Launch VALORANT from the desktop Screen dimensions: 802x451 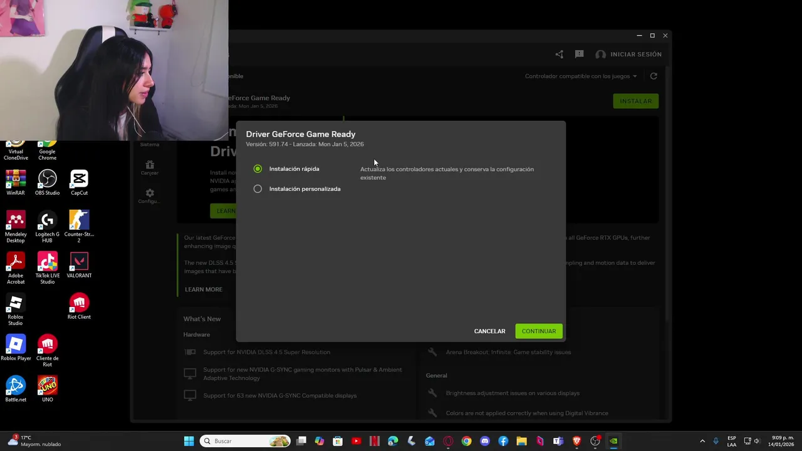pos(79,266)
